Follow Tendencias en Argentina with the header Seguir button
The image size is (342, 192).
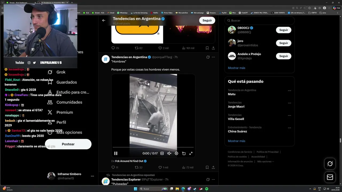pos(207,20)
